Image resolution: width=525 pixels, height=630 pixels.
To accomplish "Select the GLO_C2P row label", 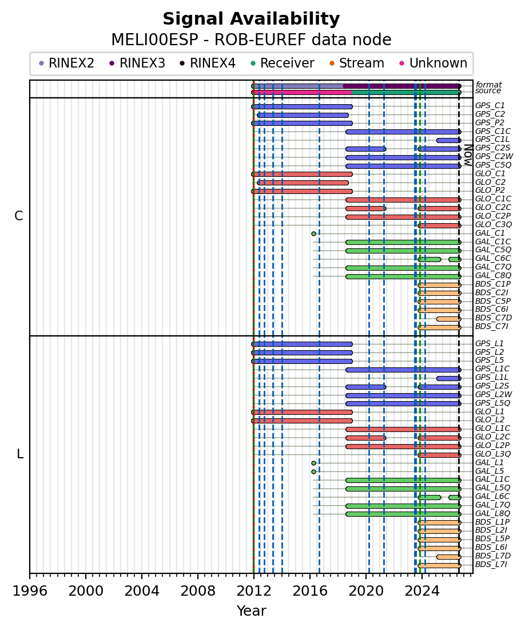I will pyautogui.click(x=493, y=216).
